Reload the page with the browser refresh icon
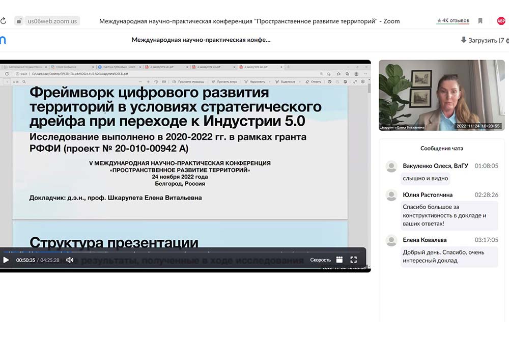Viewport: 509px width, 339px height. click(4, 21)
